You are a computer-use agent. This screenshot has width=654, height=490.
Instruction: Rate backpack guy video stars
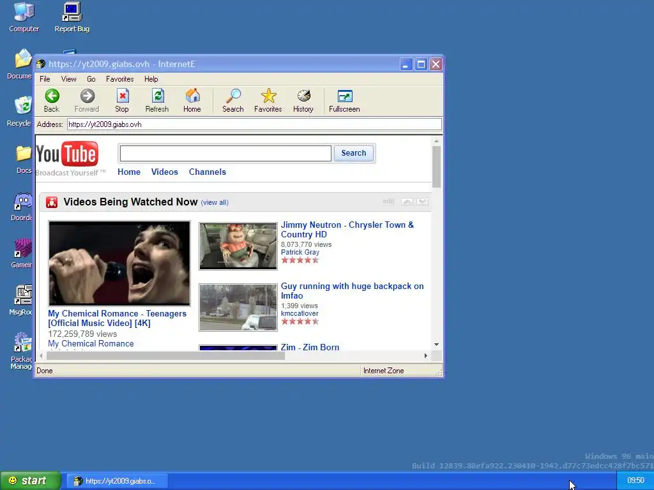(300, 322)
